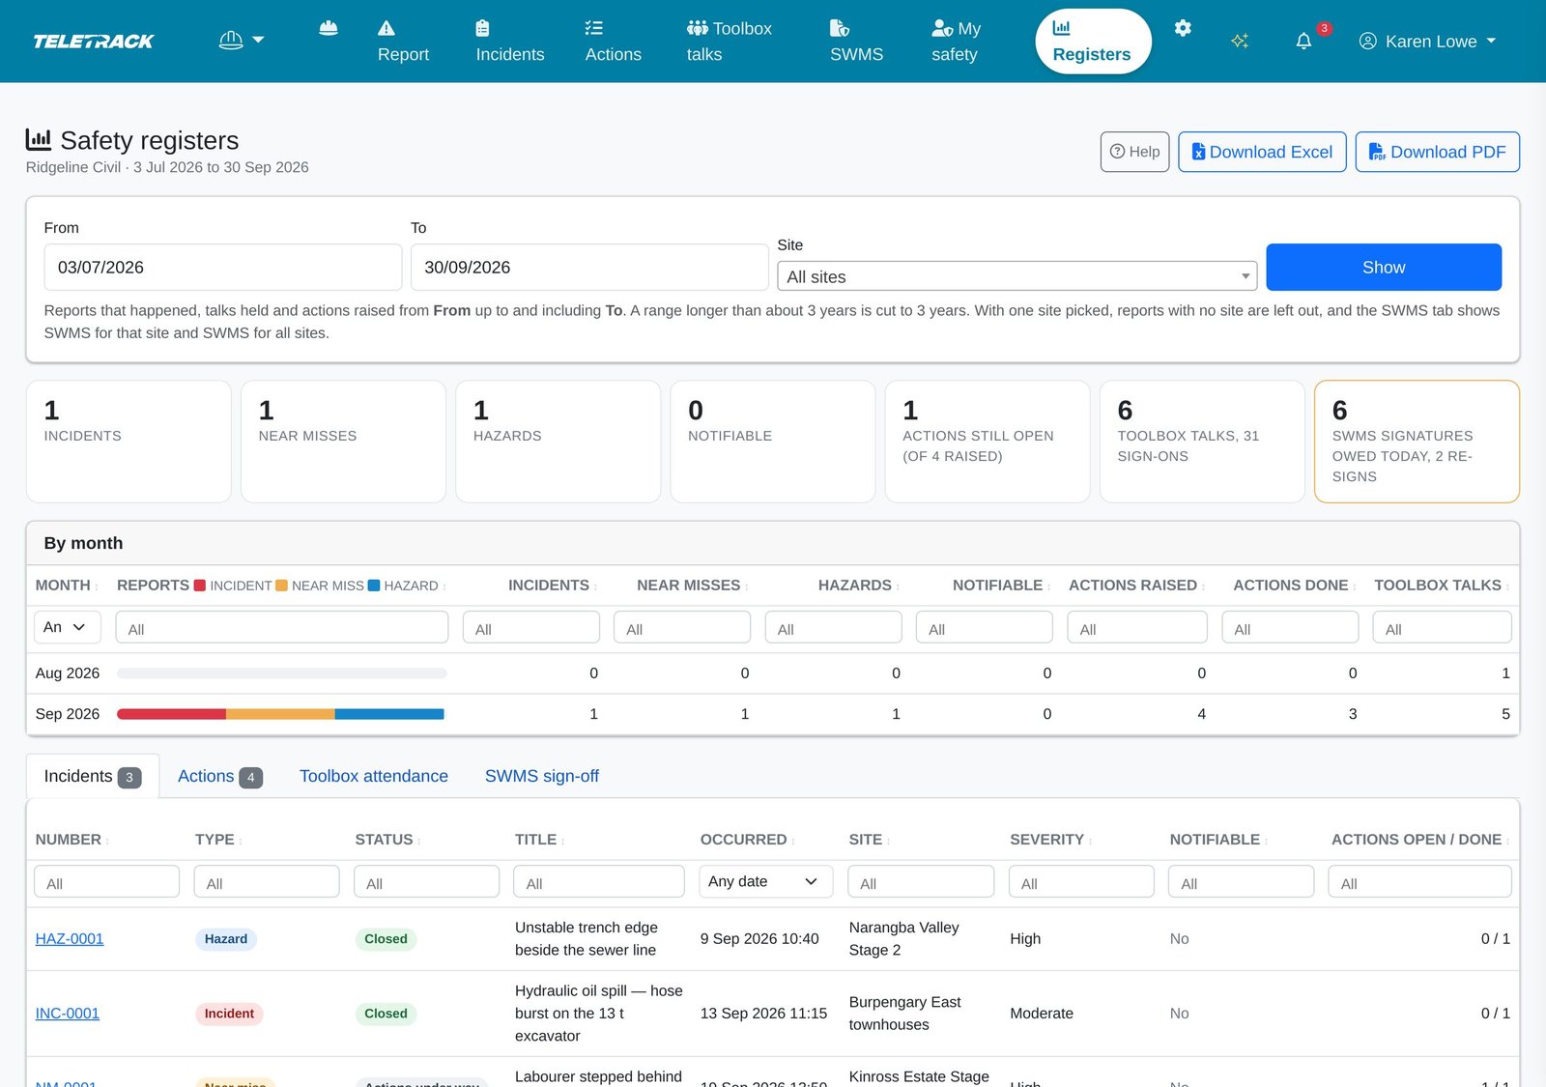Open the site switcher dropdown in the navbar

(x=242, y=41)
